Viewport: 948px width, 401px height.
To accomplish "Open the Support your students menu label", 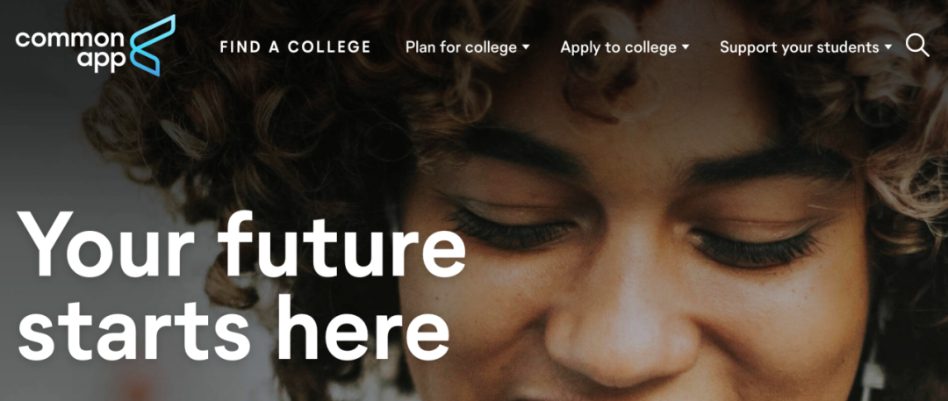I will pos(800,47).
